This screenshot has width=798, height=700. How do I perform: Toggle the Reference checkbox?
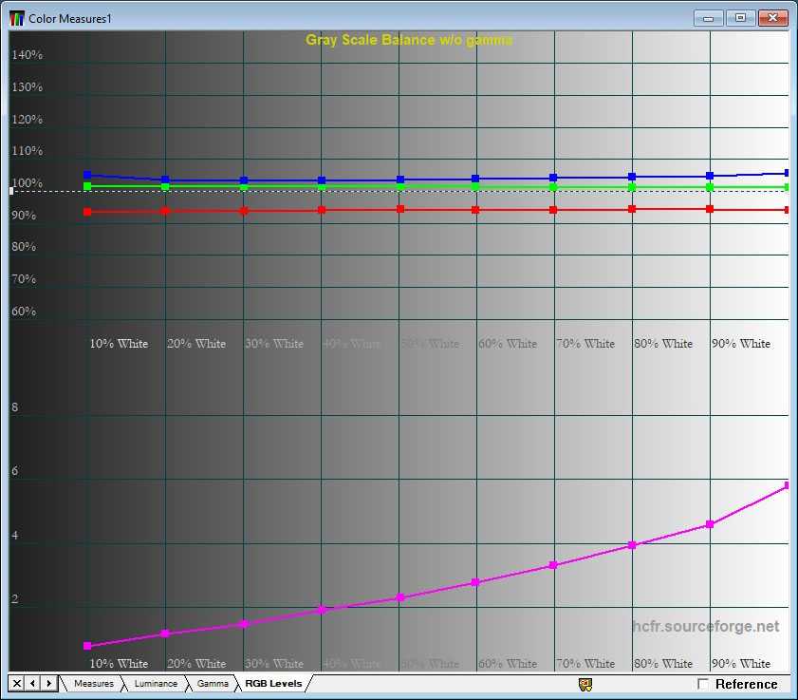click(x=703, y=684)
